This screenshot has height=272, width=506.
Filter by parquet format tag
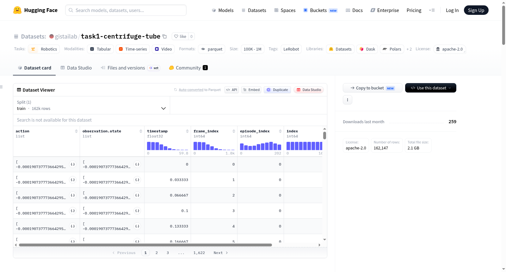[x=212, y=49]
